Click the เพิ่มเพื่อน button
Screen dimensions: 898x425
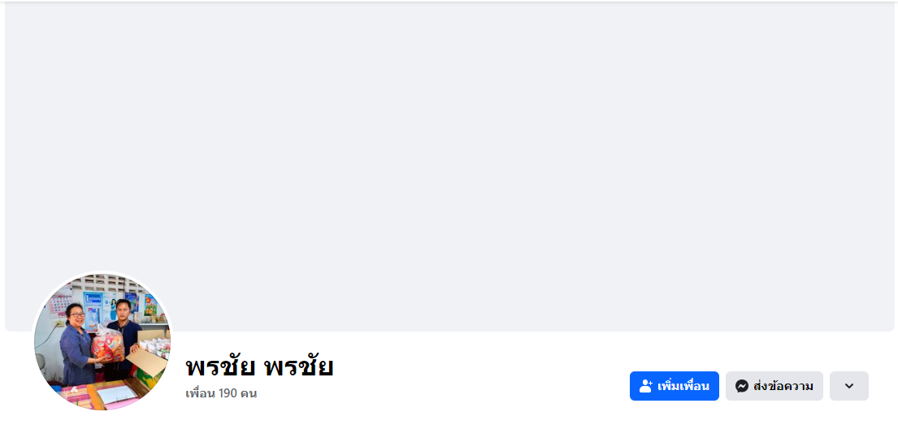click(674, 386)
